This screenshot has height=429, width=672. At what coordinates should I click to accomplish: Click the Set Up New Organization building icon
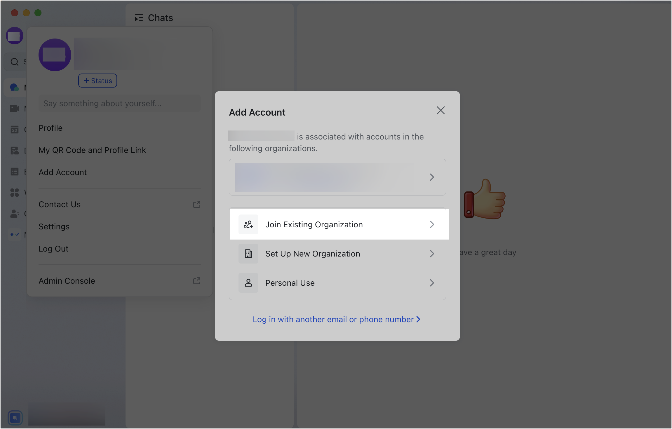(248, 253)
